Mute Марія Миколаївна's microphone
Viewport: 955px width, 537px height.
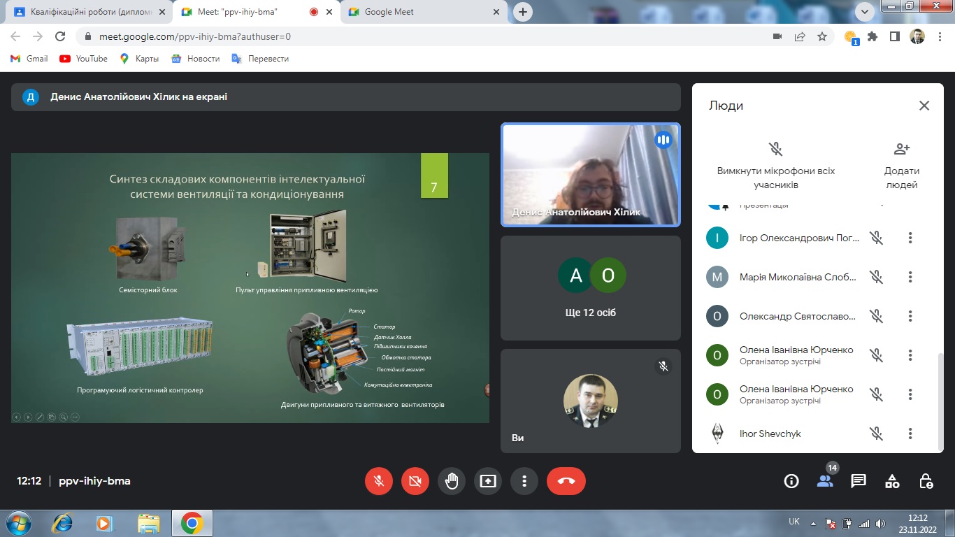click(877, 277)
